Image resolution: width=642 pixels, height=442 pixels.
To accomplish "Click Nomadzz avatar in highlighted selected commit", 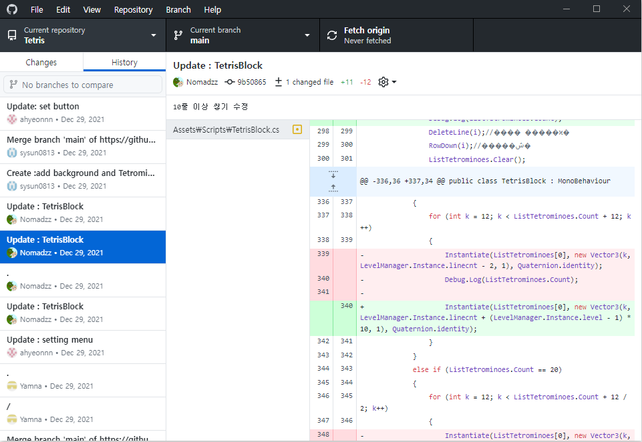I will coord(12,253).
